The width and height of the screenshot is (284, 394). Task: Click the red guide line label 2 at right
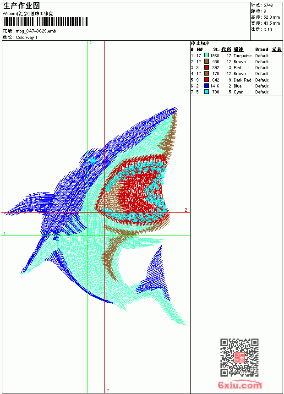click(186, 210)
